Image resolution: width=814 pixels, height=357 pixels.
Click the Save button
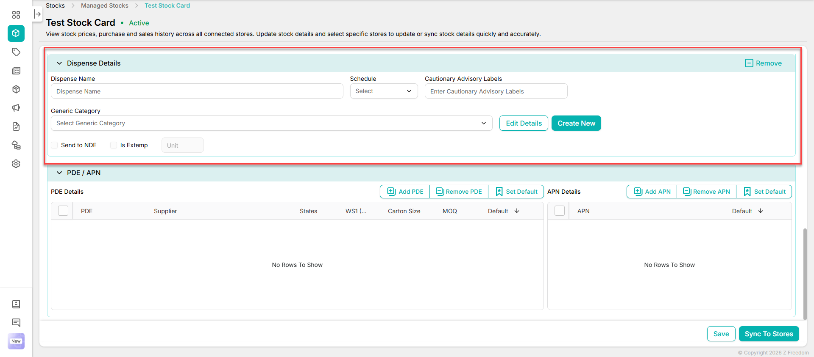(x=721, y=334)
